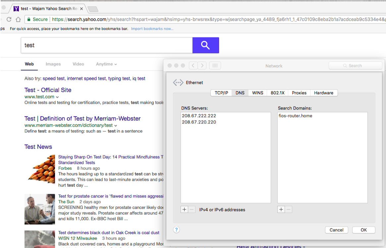
Task: Open Test - Official Site result
Action: pos(48,90)
